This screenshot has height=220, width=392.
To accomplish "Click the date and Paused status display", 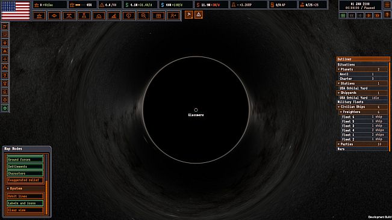I will click(360, 6).
